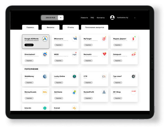The width and height of the screenshot is (165, 128).
Task: Open the Пополнение аккаунтов tab
Action: (94, 27)
